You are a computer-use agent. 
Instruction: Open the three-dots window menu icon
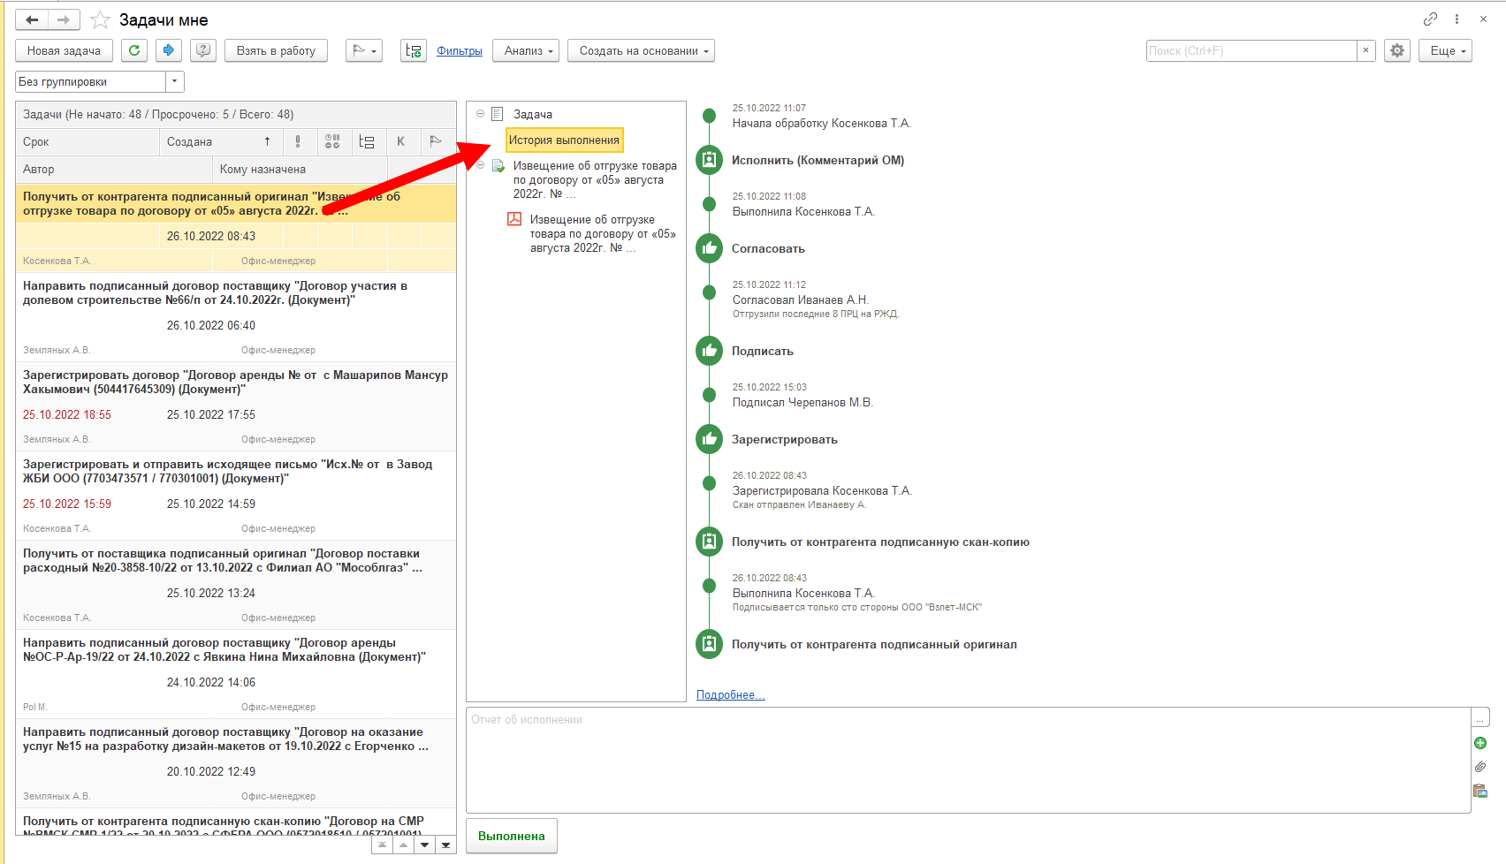pyautogui.click(x=1457, y=19)
